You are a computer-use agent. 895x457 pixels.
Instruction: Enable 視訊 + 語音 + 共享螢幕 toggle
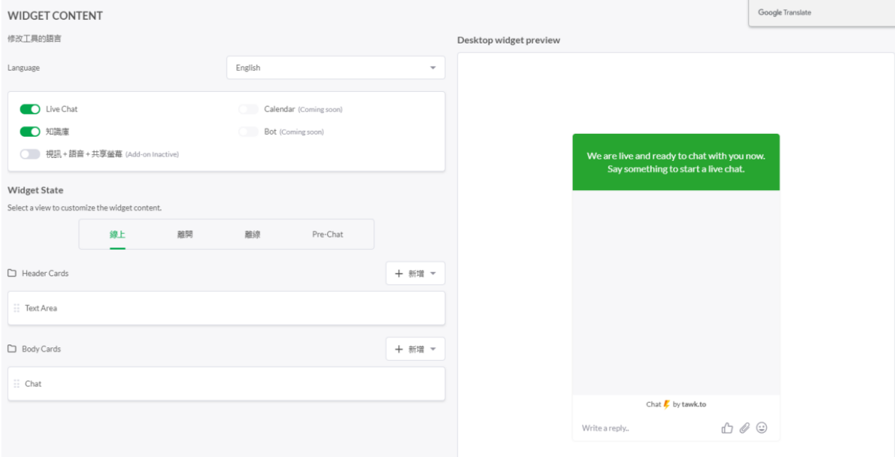30,154
